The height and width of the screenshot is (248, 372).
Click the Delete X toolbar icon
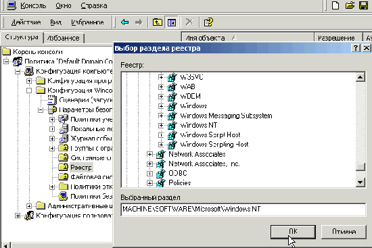(x=189, y=22)
